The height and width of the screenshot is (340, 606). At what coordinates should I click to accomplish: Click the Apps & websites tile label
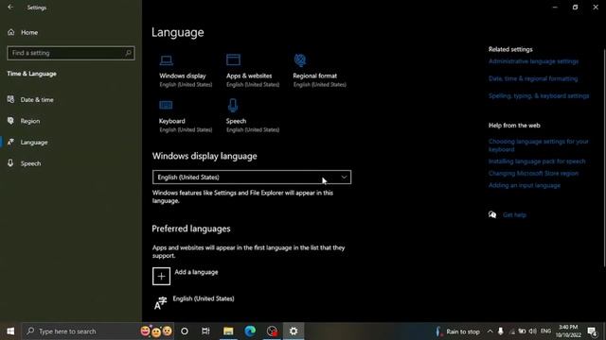[249, 76]
